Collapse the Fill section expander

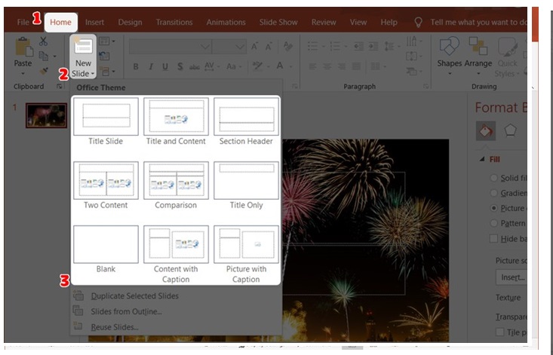tap(482, 159)
